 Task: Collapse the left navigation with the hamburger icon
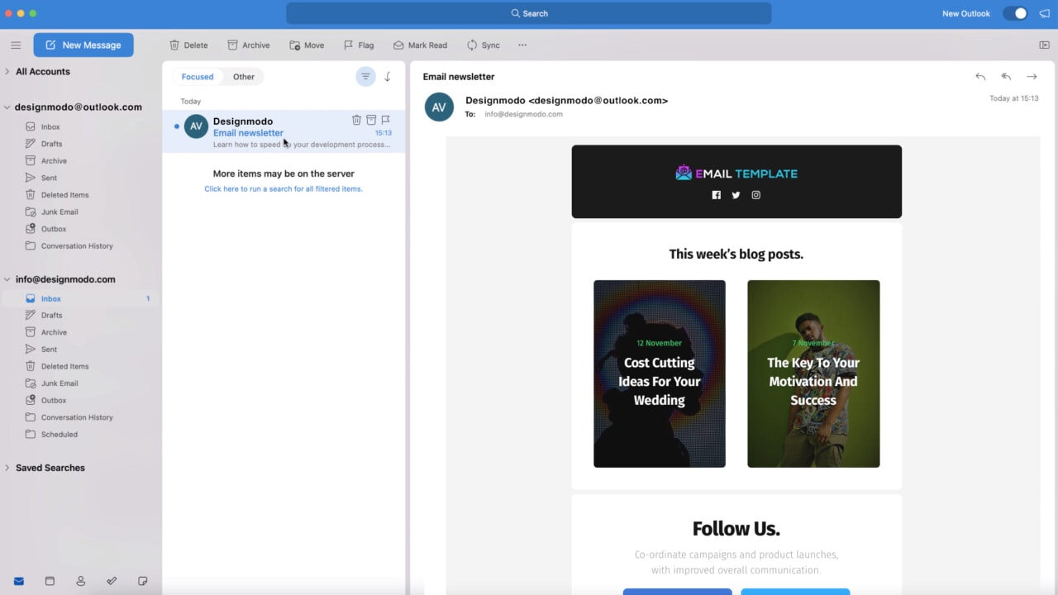coord(15,45)
